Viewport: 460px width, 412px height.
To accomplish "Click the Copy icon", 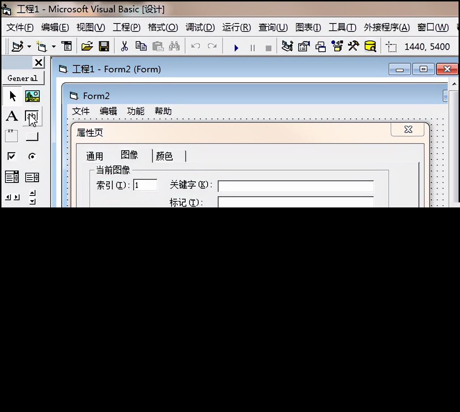I will [x=141, y=46].
